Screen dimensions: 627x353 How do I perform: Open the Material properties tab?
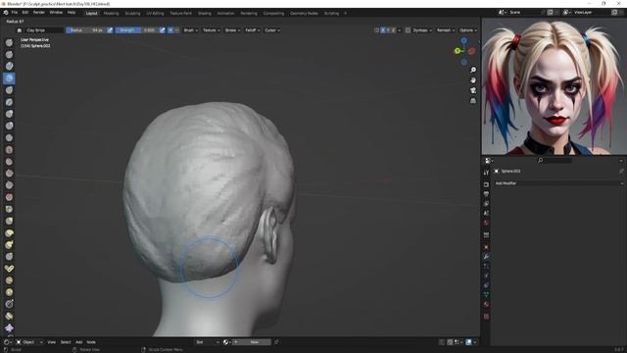click(x=486, y=305)
